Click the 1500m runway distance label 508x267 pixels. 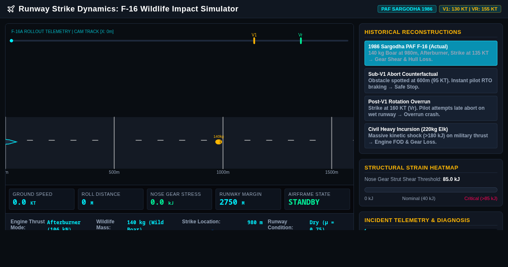(x=331, y=172)
